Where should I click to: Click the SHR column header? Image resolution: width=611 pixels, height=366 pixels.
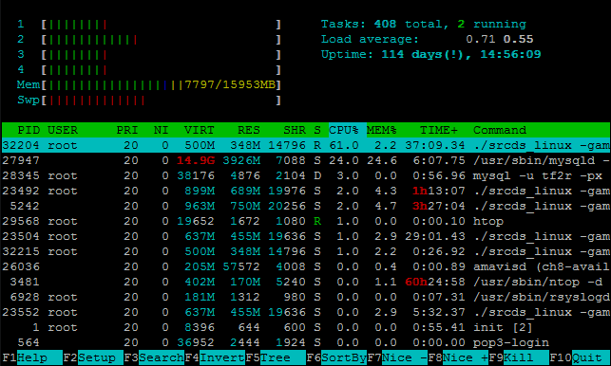[295, 130]
